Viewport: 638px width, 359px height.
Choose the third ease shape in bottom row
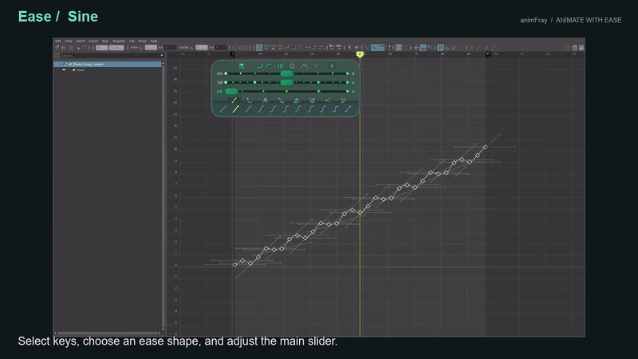[248, 109]
